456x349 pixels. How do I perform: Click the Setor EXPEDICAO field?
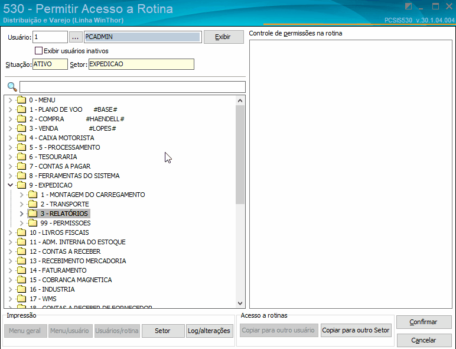(x=141, y=64)
